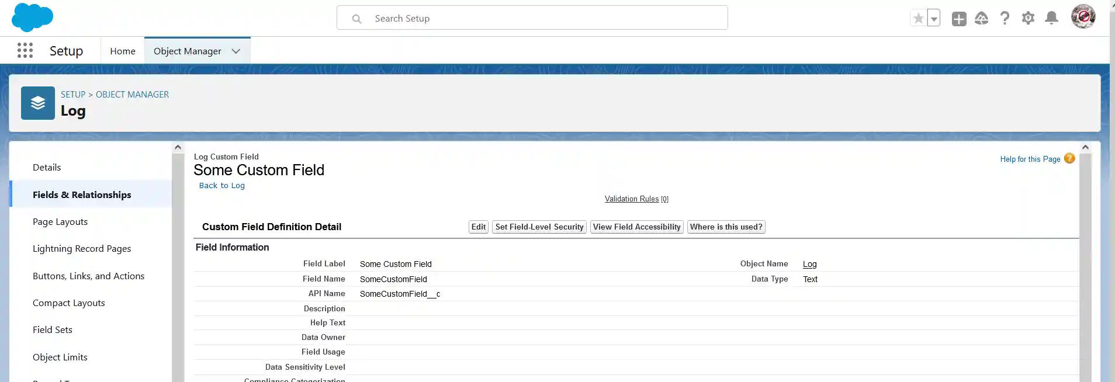Screen dimensions: 1115x382
Task: Open Lightning Record Pages in sidebar
Action: click(82, 249)
